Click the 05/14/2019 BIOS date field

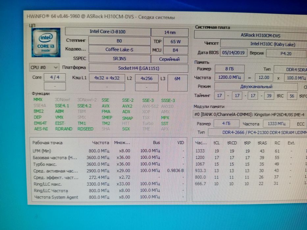click(233, 53)
